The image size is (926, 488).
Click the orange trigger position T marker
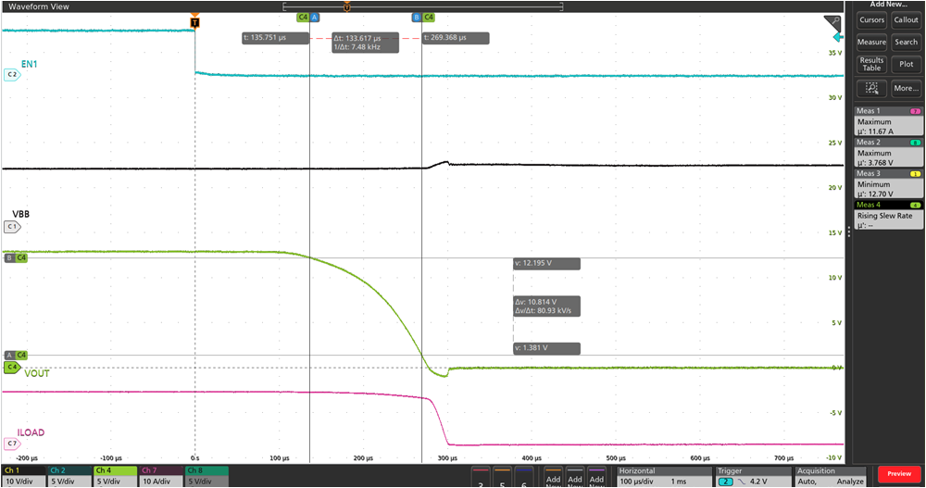click(x=194, y=19)
